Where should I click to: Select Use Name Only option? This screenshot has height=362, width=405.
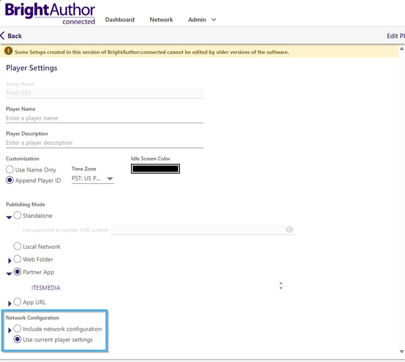(x=10, y=169)
